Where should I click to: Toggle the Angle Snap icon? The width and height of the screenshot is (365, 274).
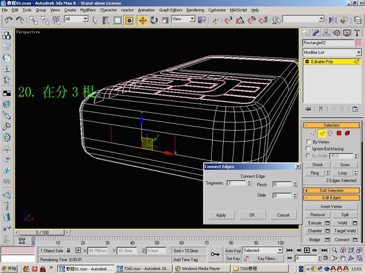[240, 20]
